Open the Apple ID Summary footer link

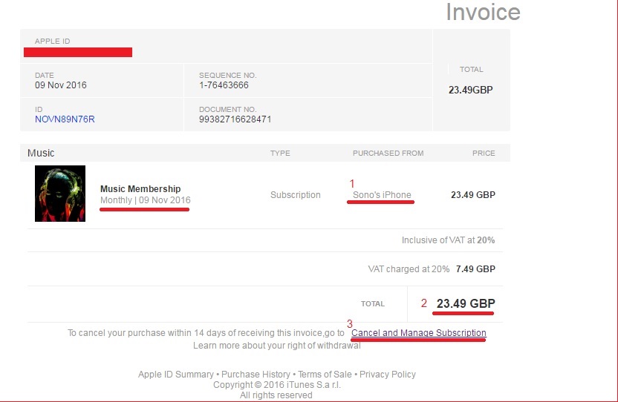[175, 375]
